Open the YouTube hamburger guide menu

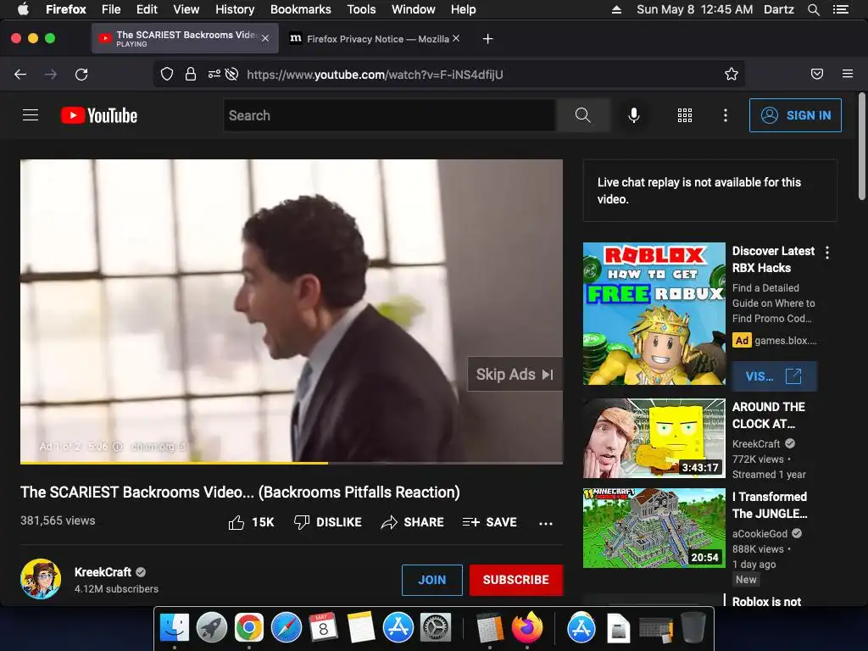(x=31, y=115)
